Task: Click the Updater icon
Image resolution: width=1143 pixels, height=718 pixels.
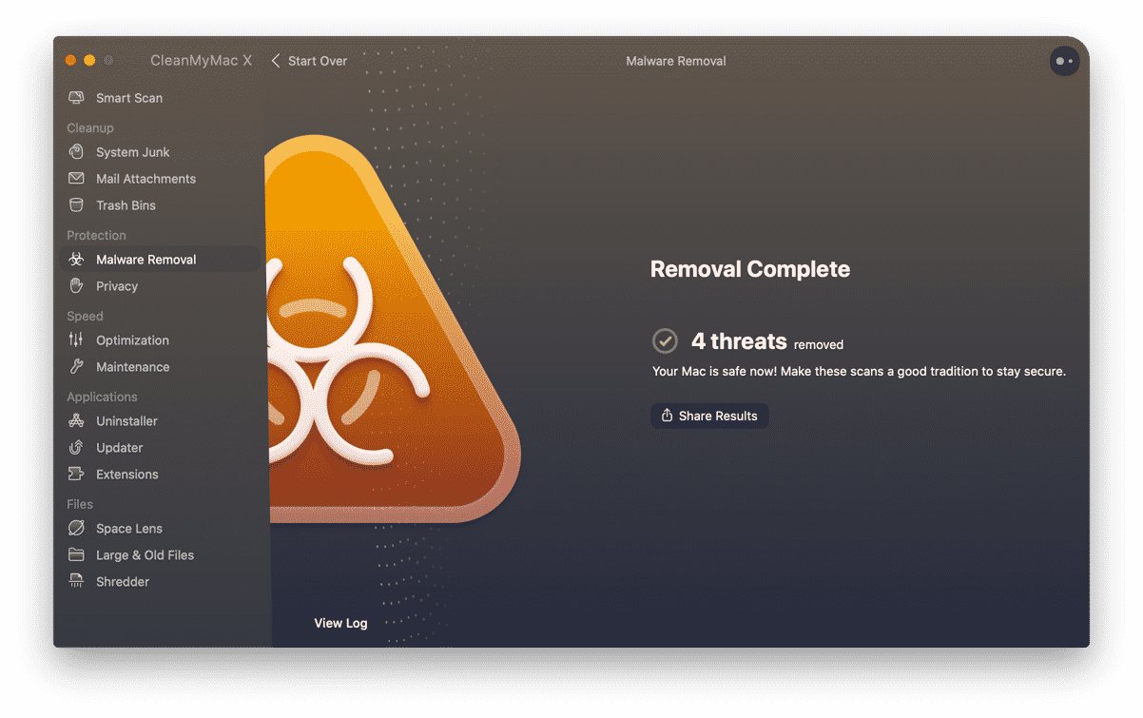Action: click(x=76, y=448)
